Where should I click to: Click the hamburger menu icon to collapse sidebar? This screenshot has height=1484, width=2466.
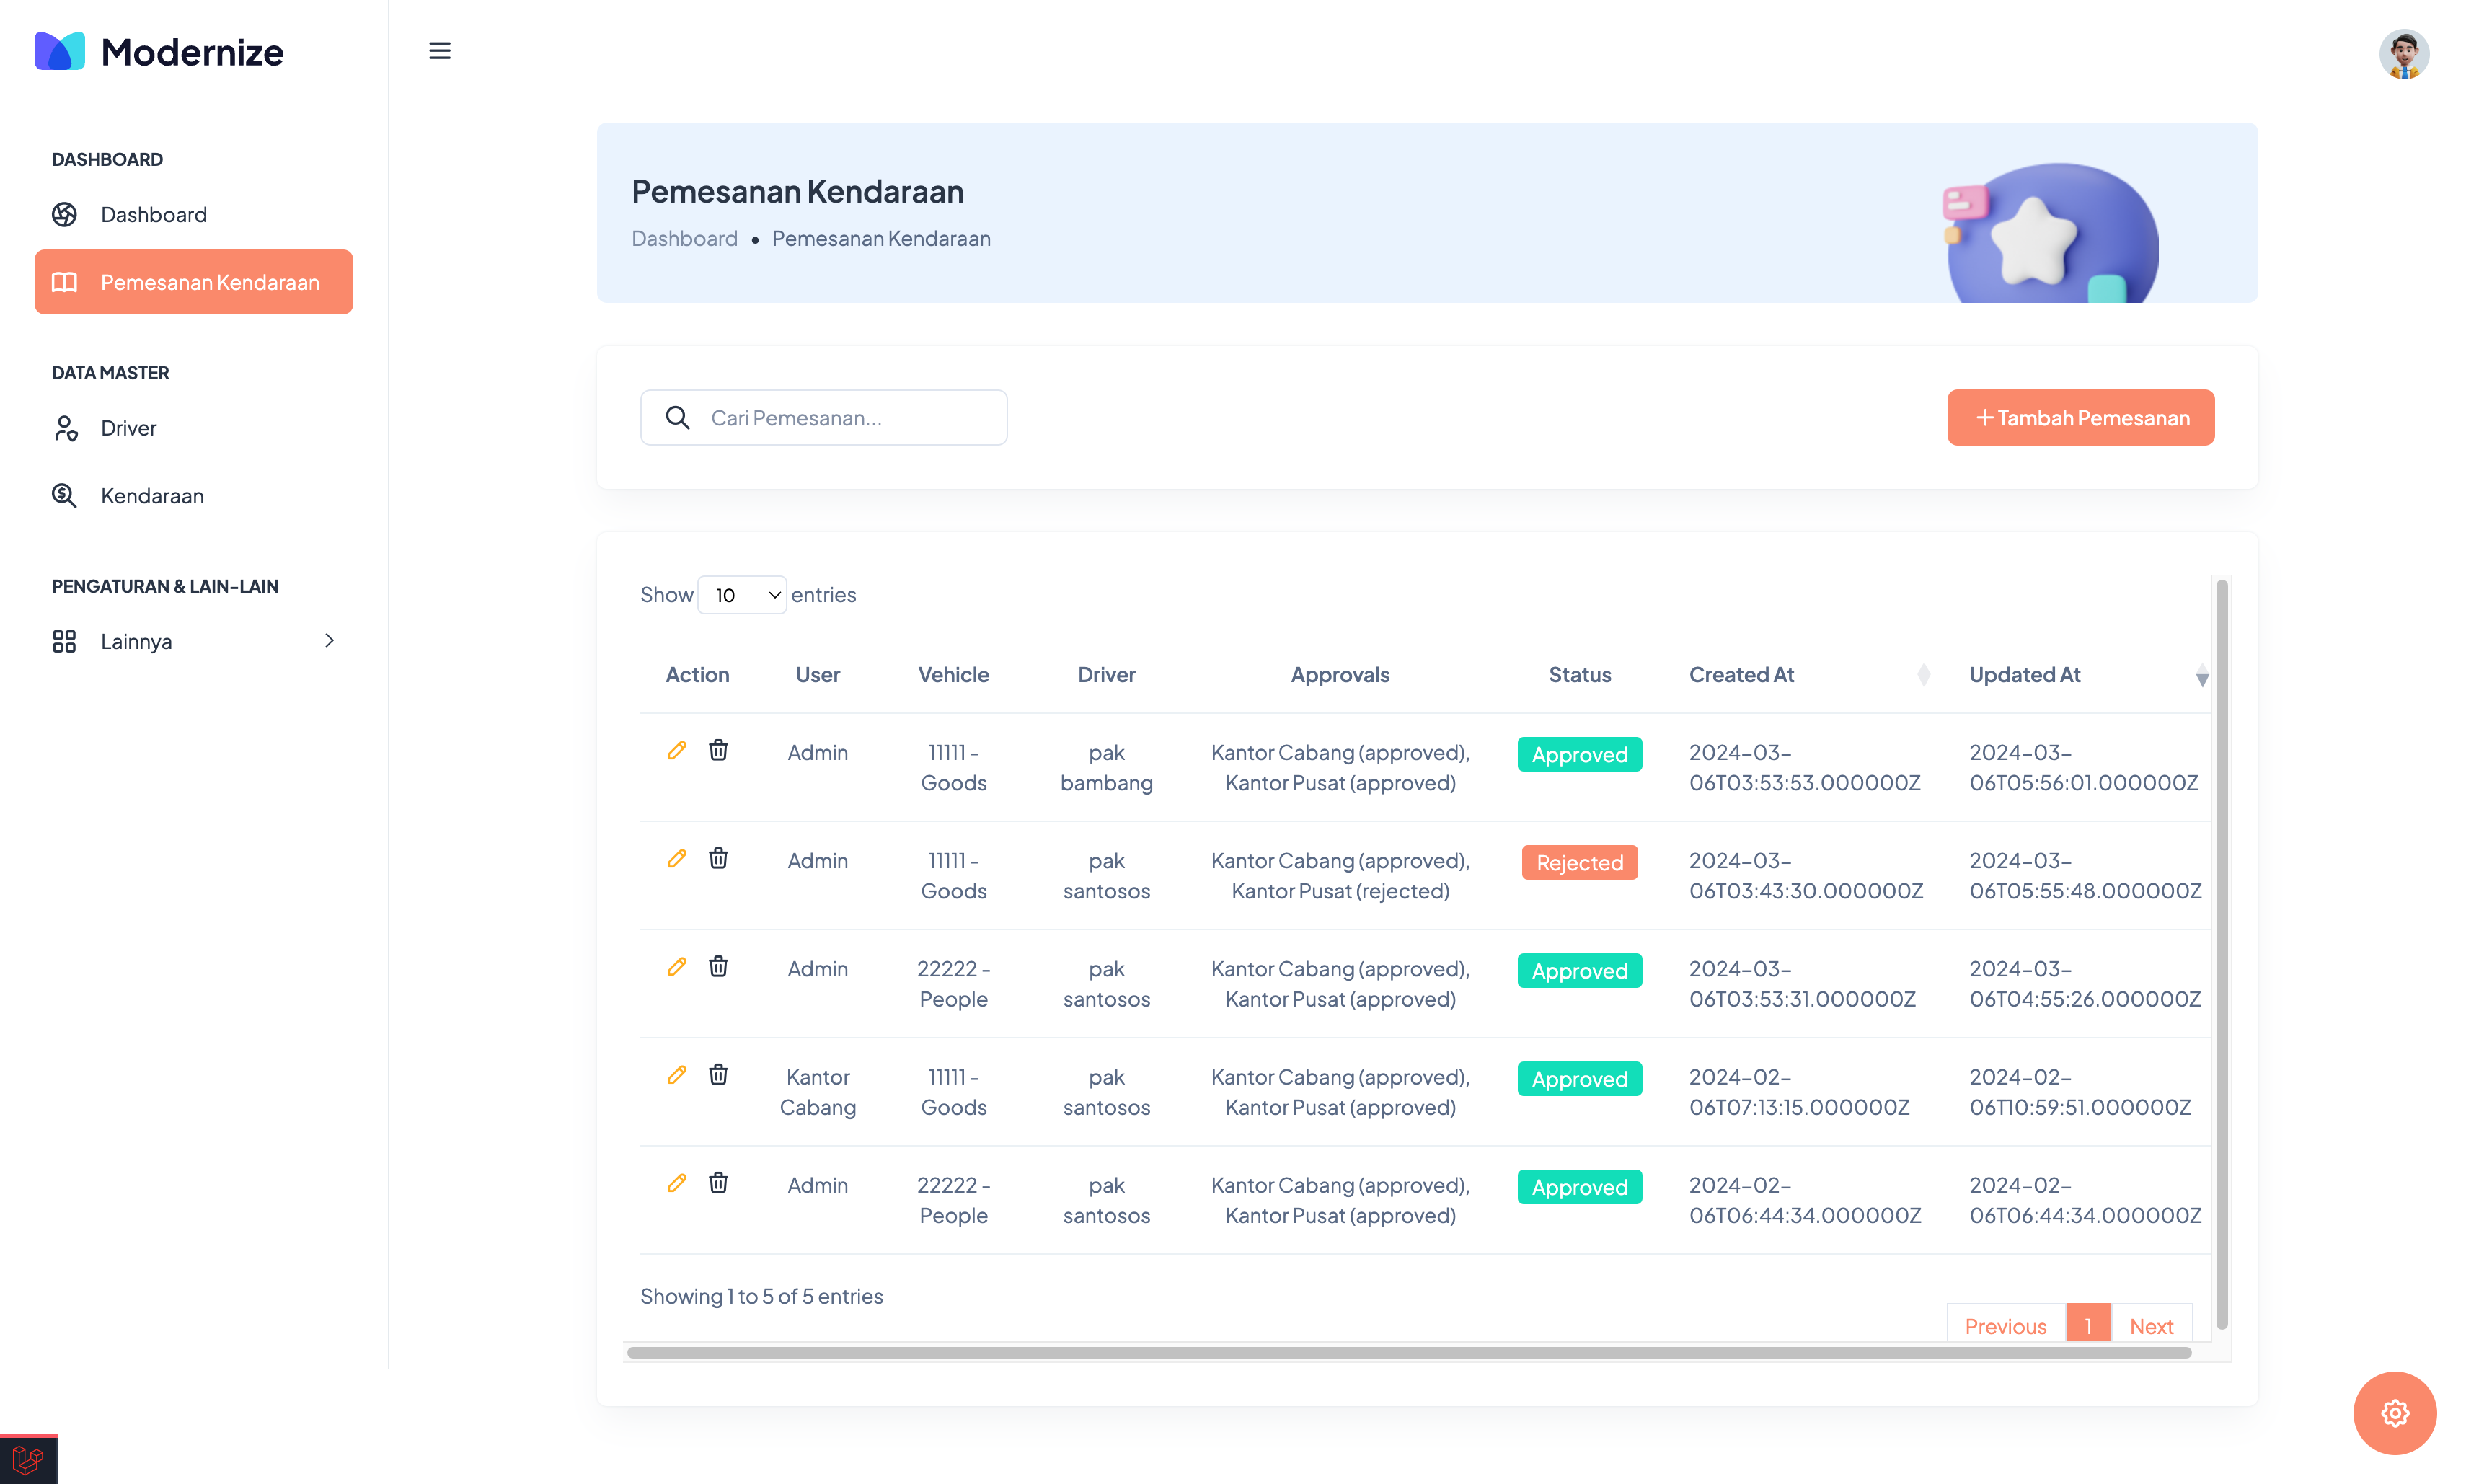point(439,51)
